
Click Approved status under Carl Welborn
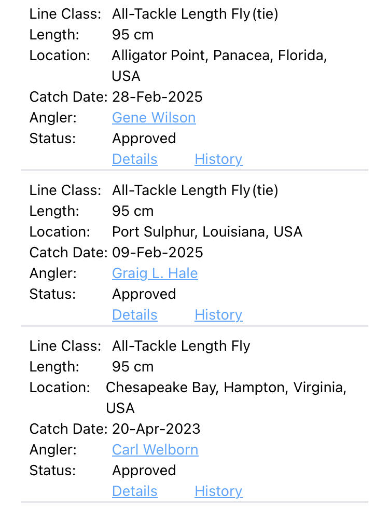coord(144,471)
